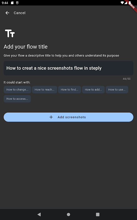Click the Wi-Fi status icon
This screenshot has width=137, height=220.
(x=122, y=3)
